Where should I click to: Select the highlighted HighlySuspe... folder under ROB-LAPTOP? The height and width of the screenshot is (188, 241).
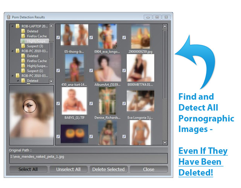tap(37, 41)
